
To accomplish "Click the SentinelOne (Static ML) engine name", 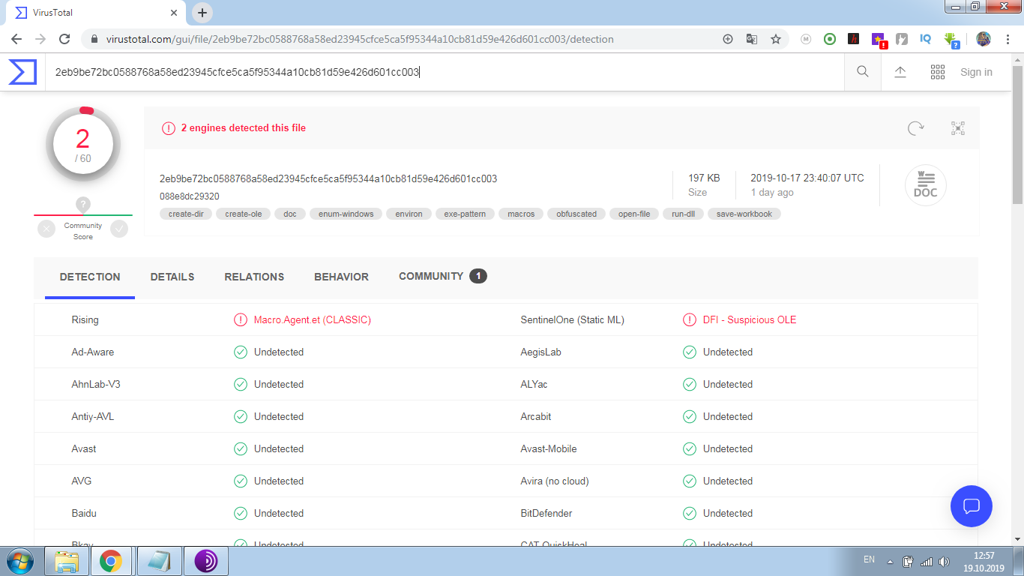I will (573, 319).
